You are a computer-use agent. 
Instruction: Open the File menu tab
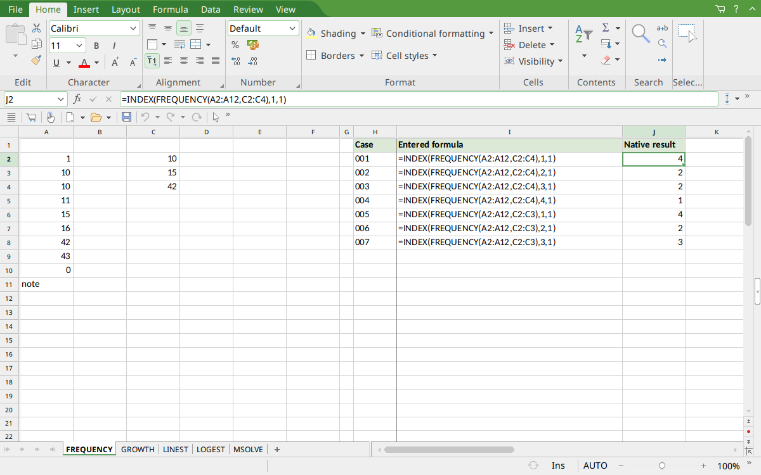[x=15, y=9]
